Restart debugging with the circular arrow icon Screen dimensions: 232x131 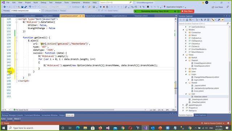pos(107,7)
